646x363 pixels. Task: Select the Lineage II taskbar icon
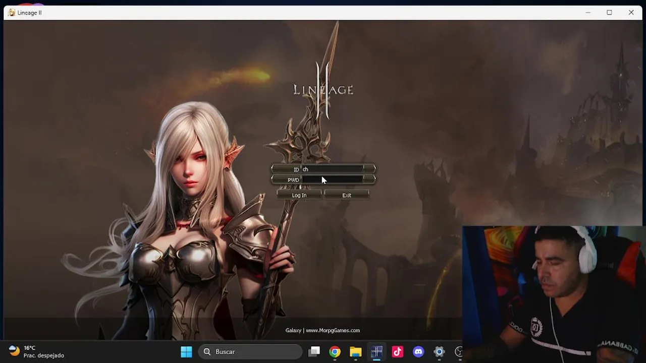tap(376, 351)
